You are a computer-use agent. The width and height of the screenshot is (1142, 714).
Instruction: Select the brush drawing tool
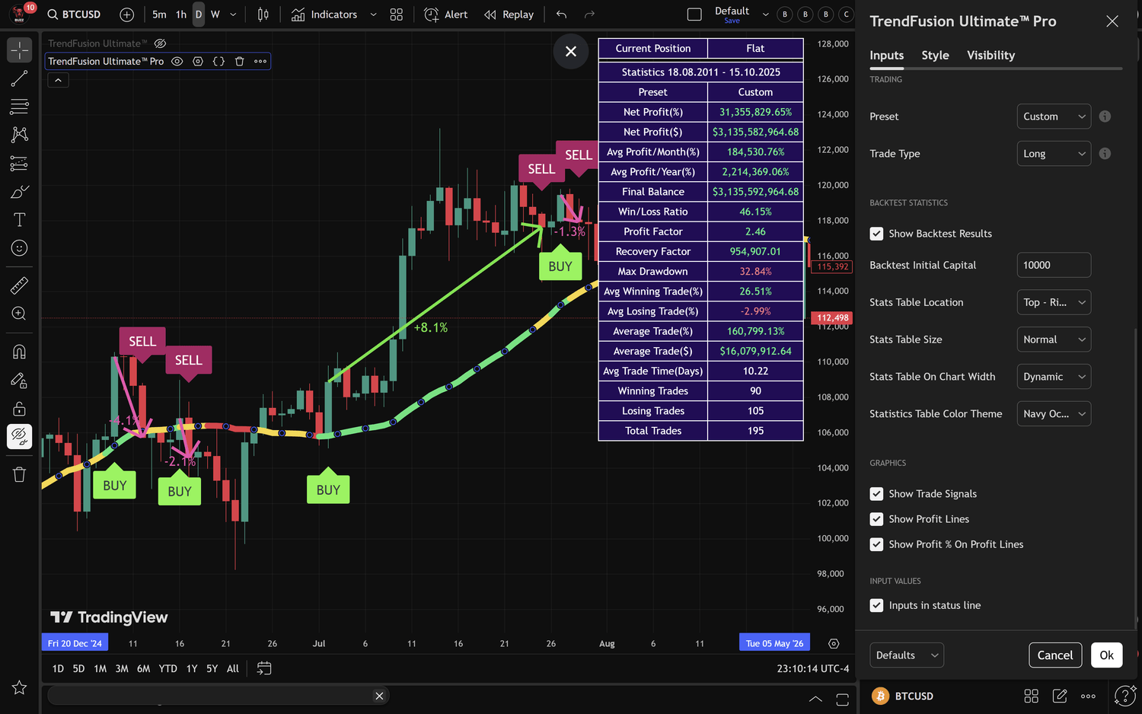pyautogui.click(x=19, y=191)
